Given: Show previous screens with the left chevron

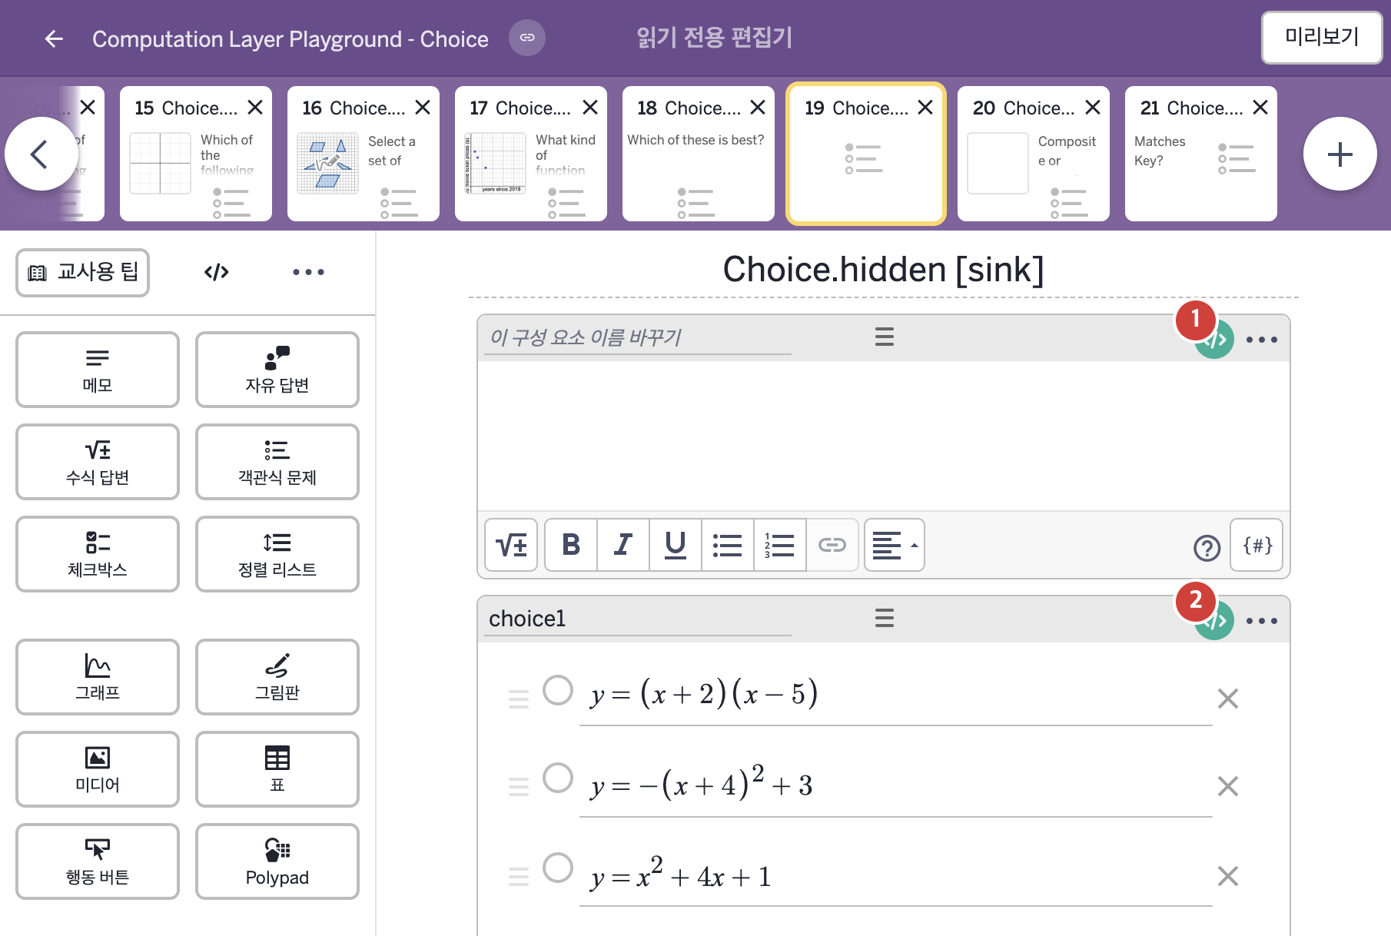Looking at the screenshot, I should click(x=41, y=154).
